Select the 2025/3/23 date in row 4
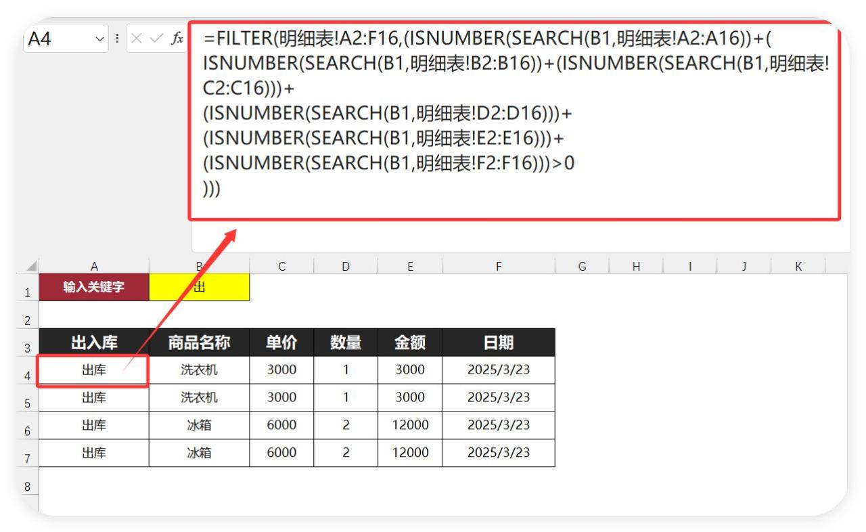This screenshot has height=532, width=866. click(x=499, y=370)
